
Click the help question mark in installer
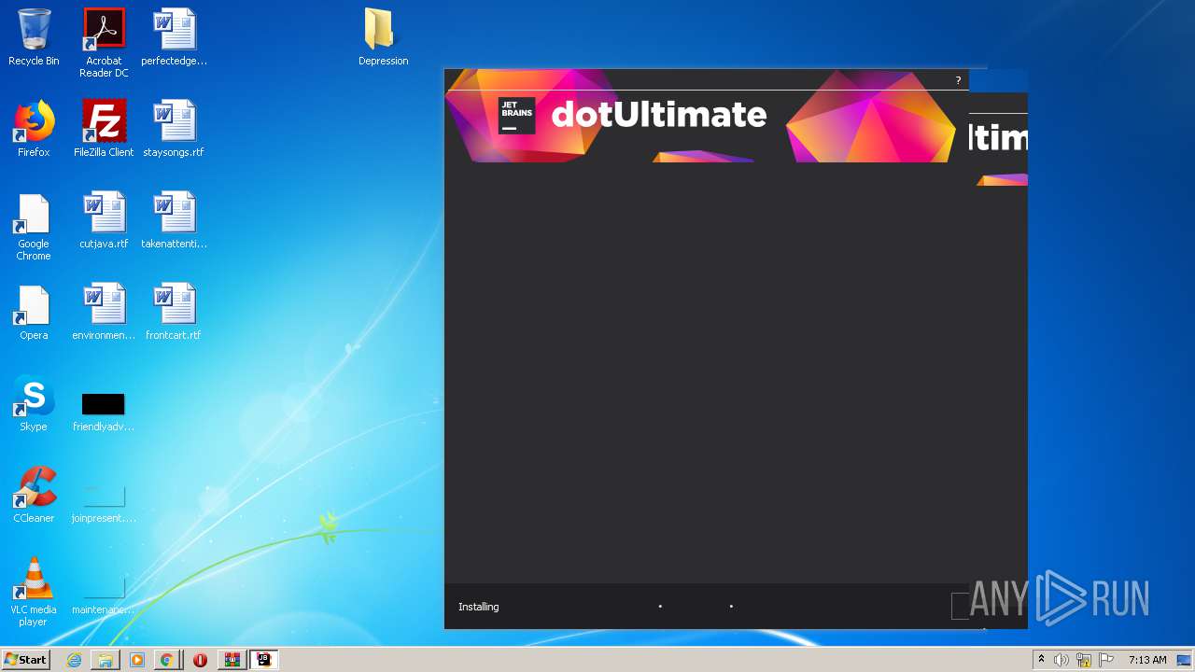coord(958,80)
